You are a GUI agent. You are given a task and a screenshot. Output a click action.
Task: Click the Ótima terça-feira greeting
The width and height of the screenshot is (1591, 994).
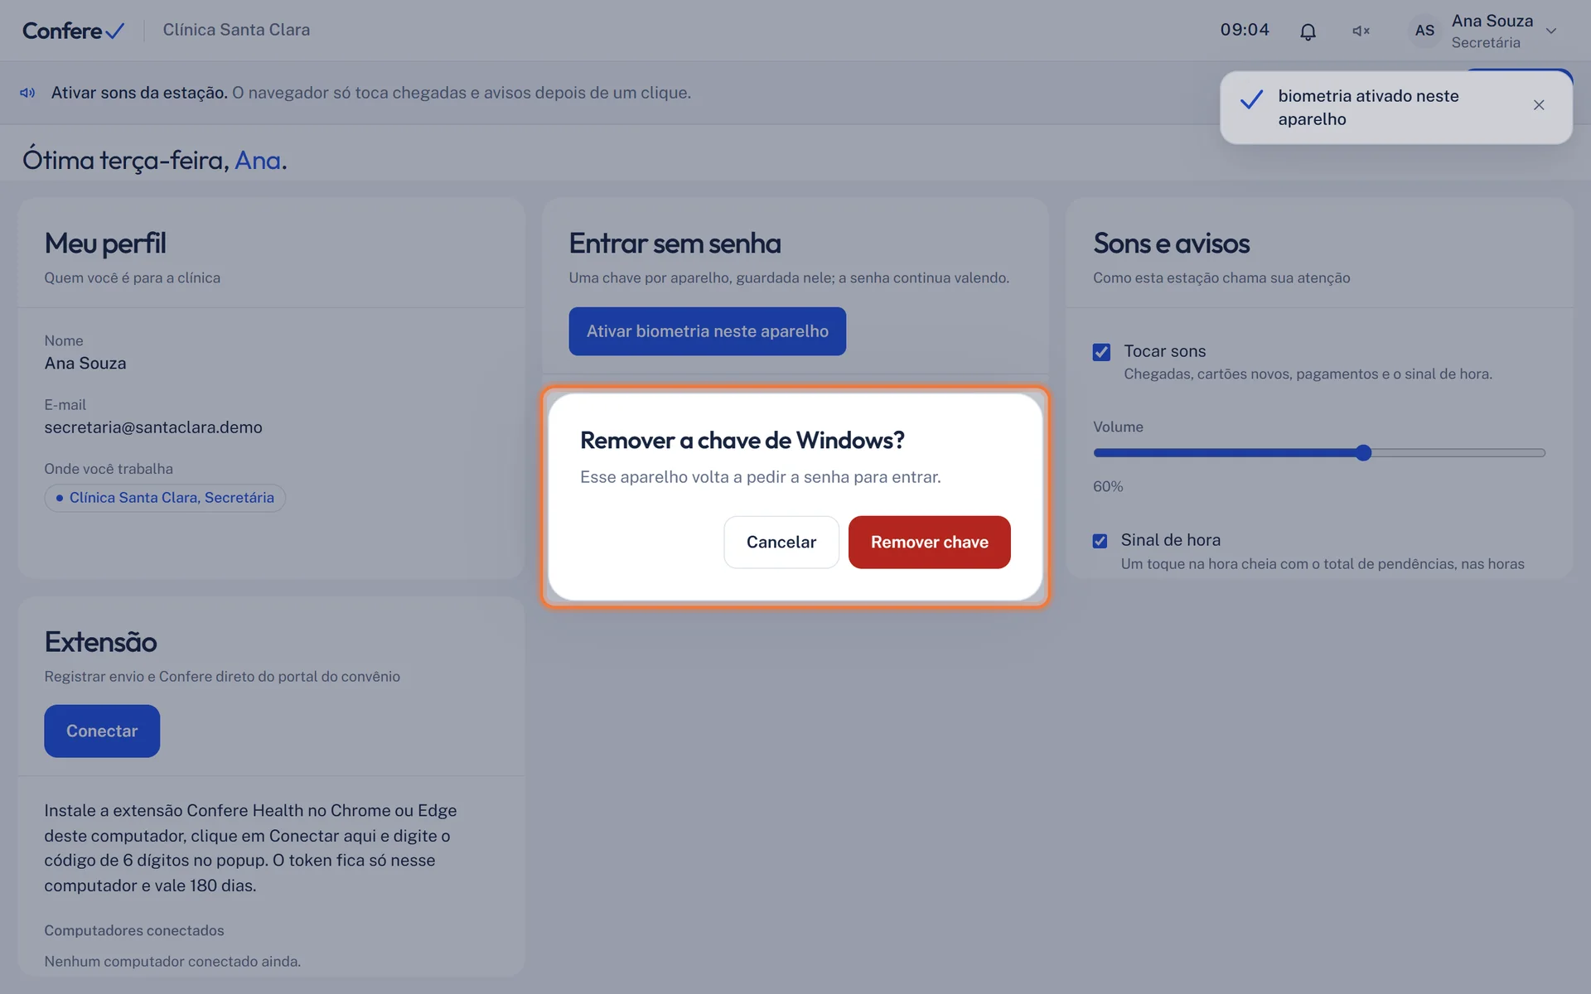(x=154, y=160)
